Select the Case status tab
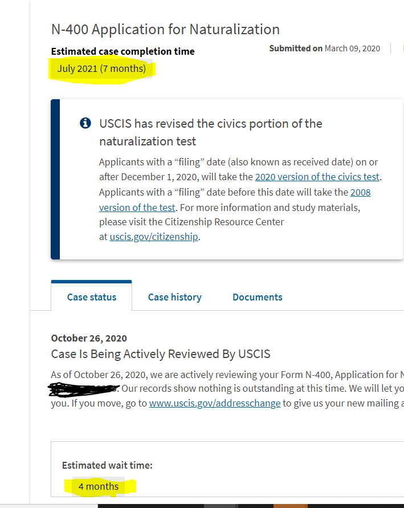 [92, 297]
